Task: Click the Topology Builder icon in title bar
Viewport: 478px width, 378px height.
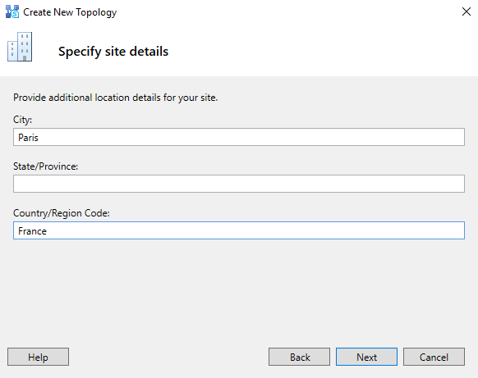Action: (x=12, y=11)
